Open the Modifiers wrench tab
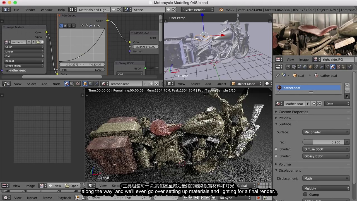This screenshot has width=357, height=201. pyautogui.click(x=322, y=67)
